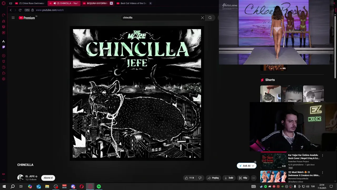Click the padlock site info icon
This screenshot has height=190, width=337.
pos(33,10)
